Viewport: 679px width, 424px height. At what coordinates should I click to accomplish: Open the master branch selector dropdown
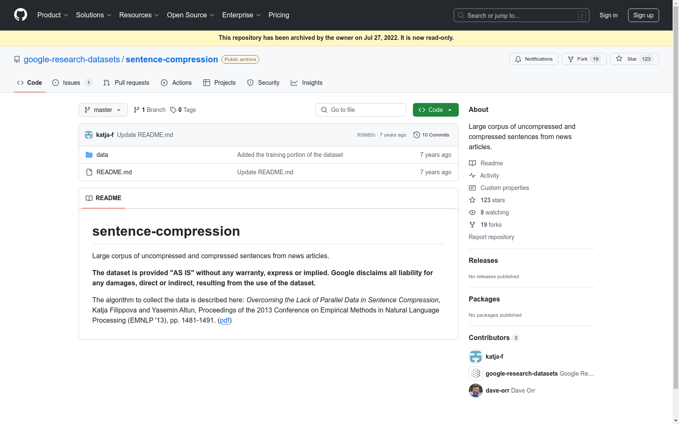[x=103, y=110]
